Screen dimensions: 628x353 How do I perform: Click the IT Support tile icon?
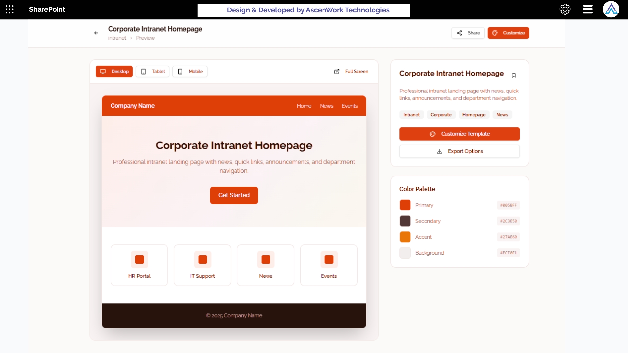tap(202, 260)
